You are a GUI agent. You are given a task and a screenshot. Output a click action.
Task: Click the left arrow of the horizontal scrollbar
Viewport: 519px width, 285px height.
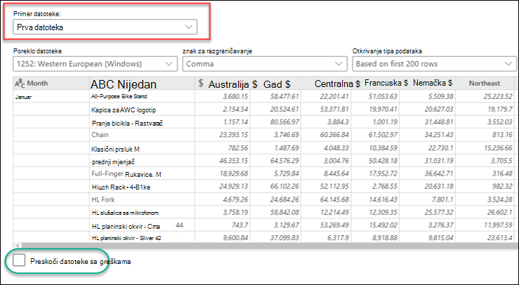(17, 245)
